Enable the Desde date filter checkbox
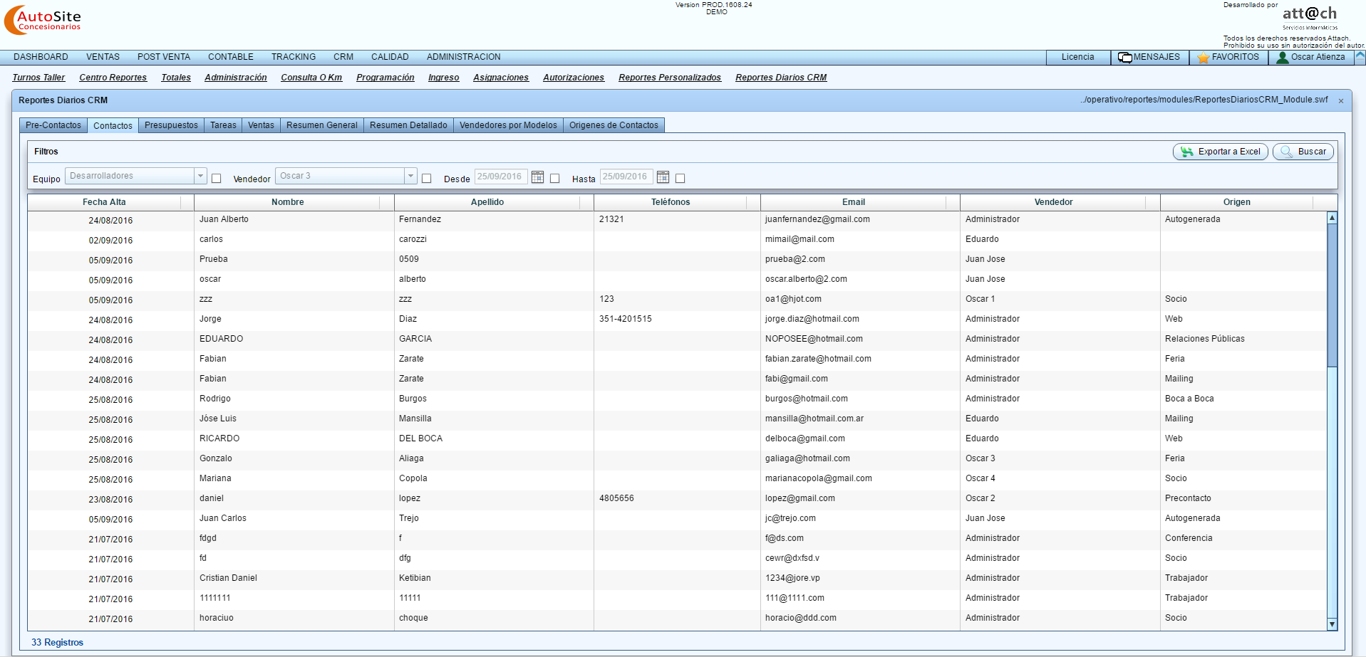Screen dimensions: 1366x657 (x=555, y=179)
